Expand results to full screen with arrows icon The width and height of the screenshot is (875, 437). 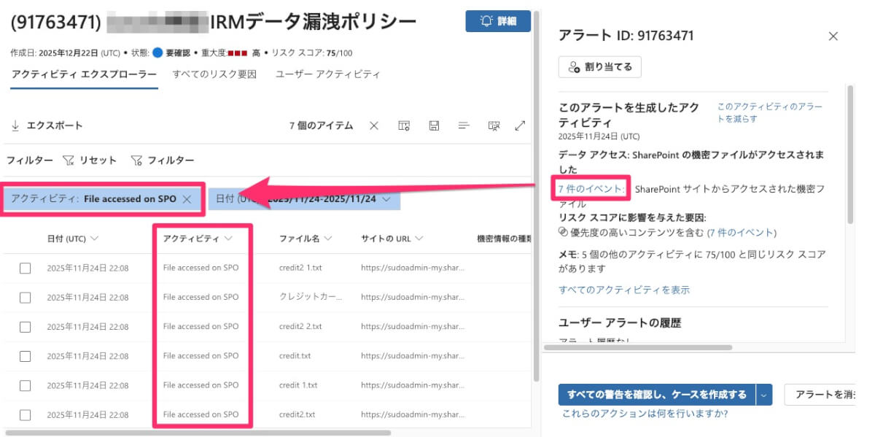coord(520,125)
